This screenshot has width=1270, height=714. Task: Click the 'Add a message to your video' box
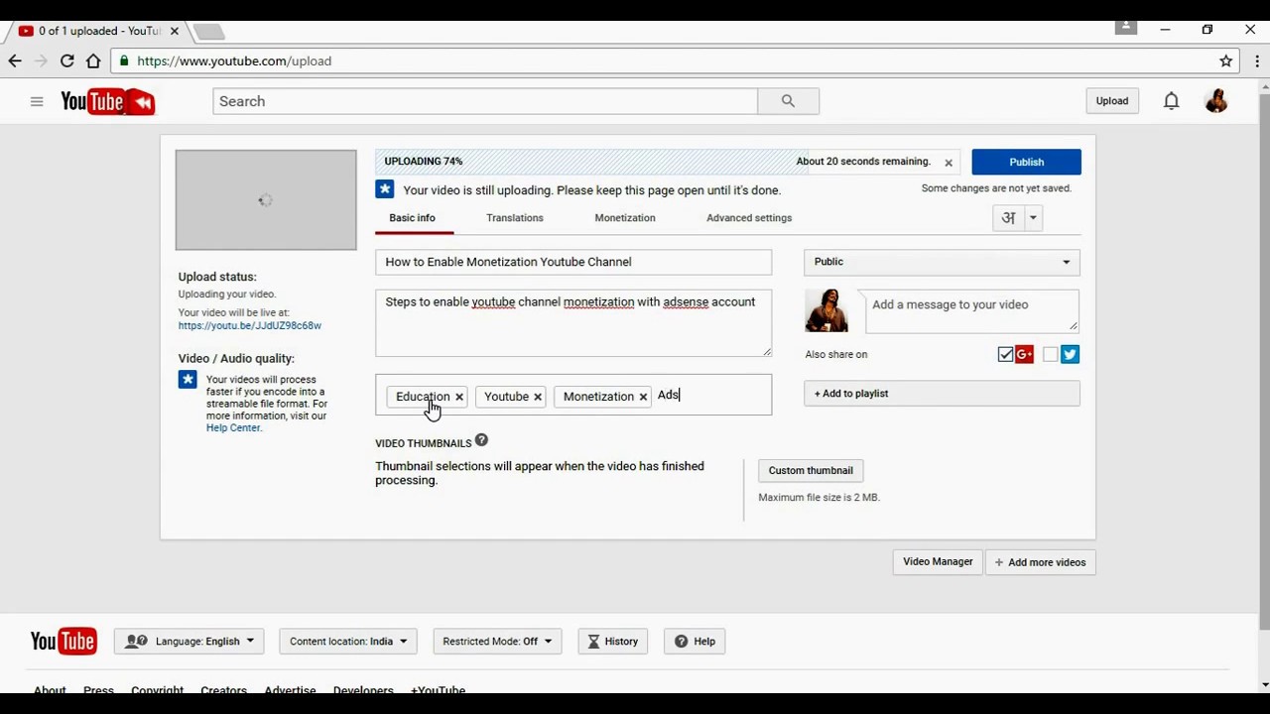(x=972, y=310)
